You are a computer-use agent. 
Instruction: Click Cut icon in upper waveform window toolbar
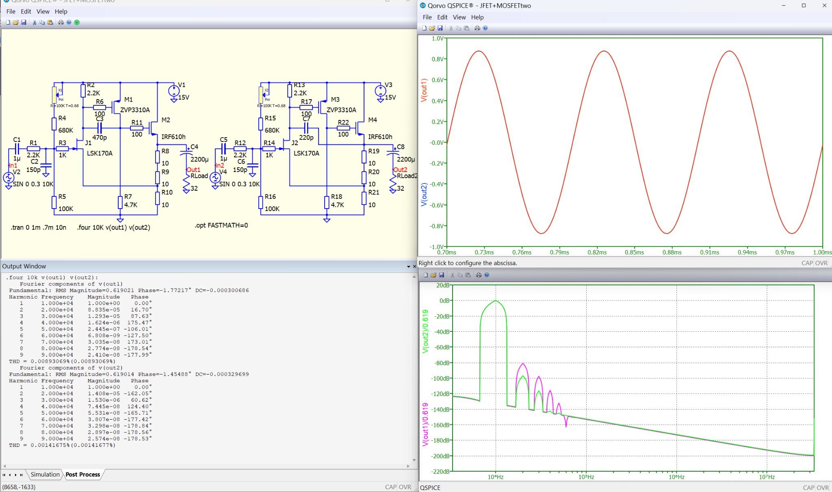[451, 28]
